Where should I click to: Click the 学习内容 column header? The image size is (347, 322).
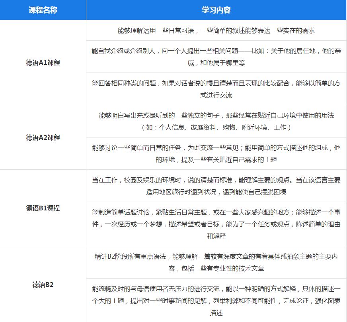click(216, 10)
